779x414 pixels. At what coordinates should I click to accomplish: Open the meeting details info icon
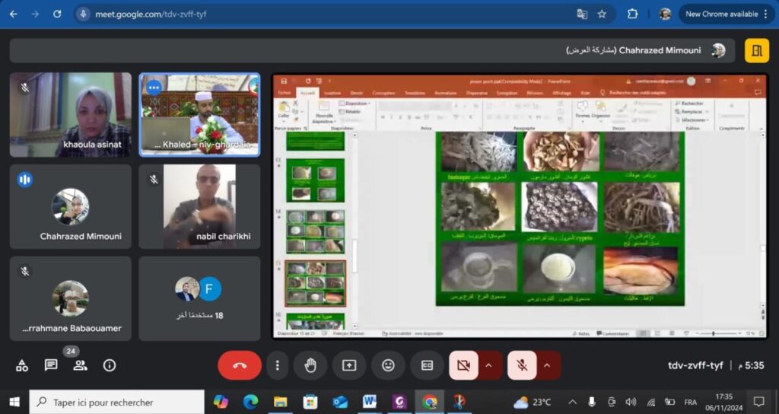pos(109,365)
